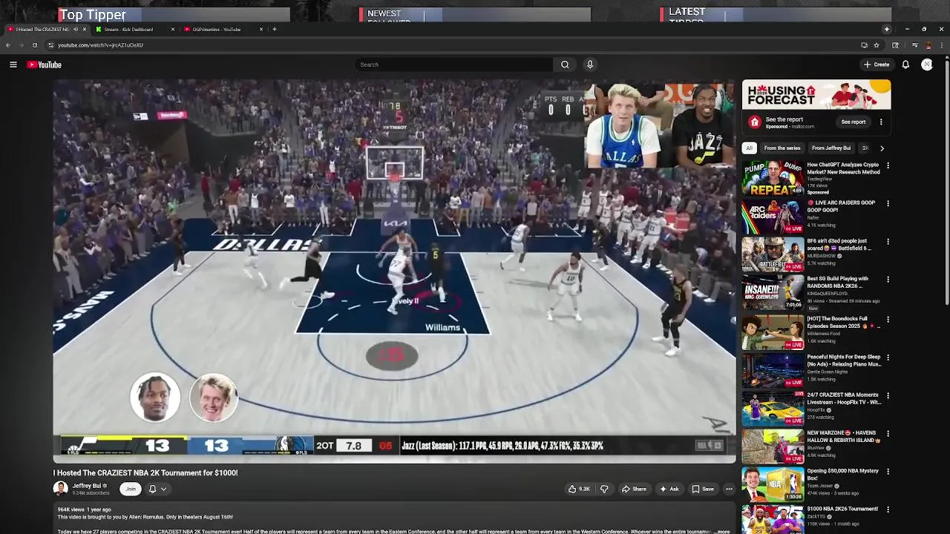
Task: Open the account avatar menu
Action: click(927, 65)
